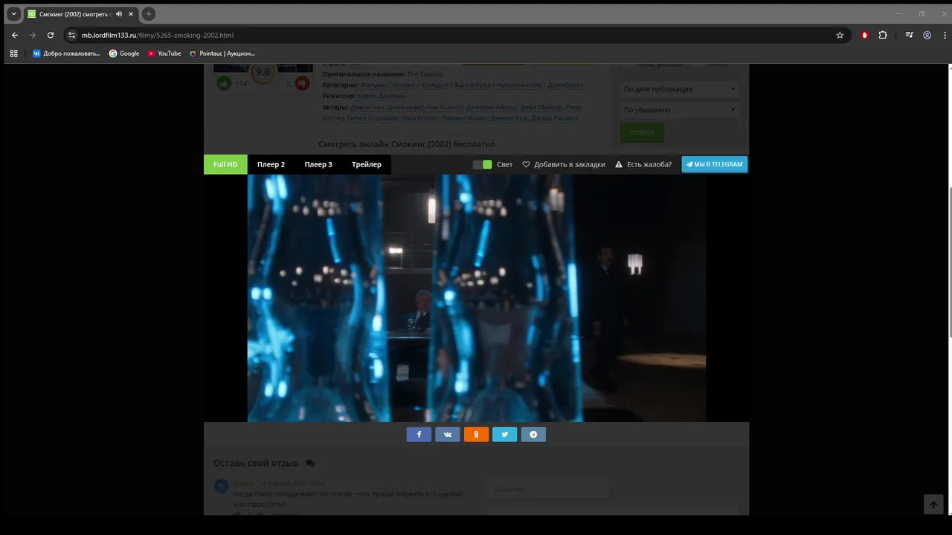Screen dimensions: 952x535
Task: Open the YouTube bookmark
Action: click(x=164, y=53)
